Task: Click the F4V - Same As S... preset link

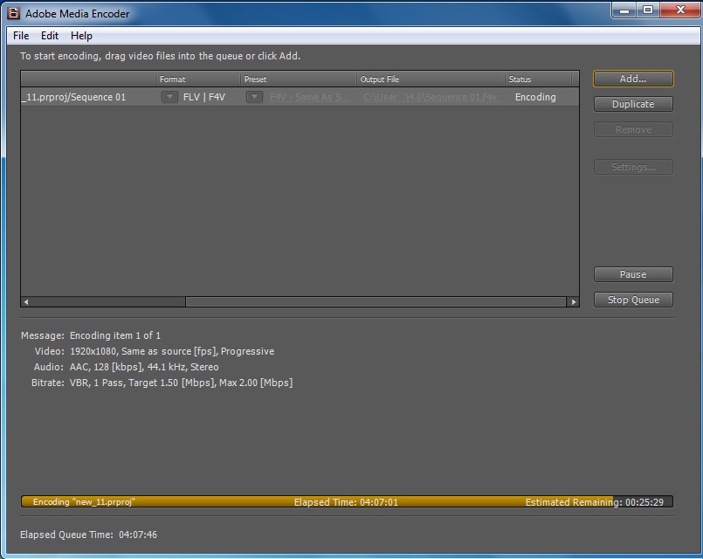Action: tap(310, 97)
